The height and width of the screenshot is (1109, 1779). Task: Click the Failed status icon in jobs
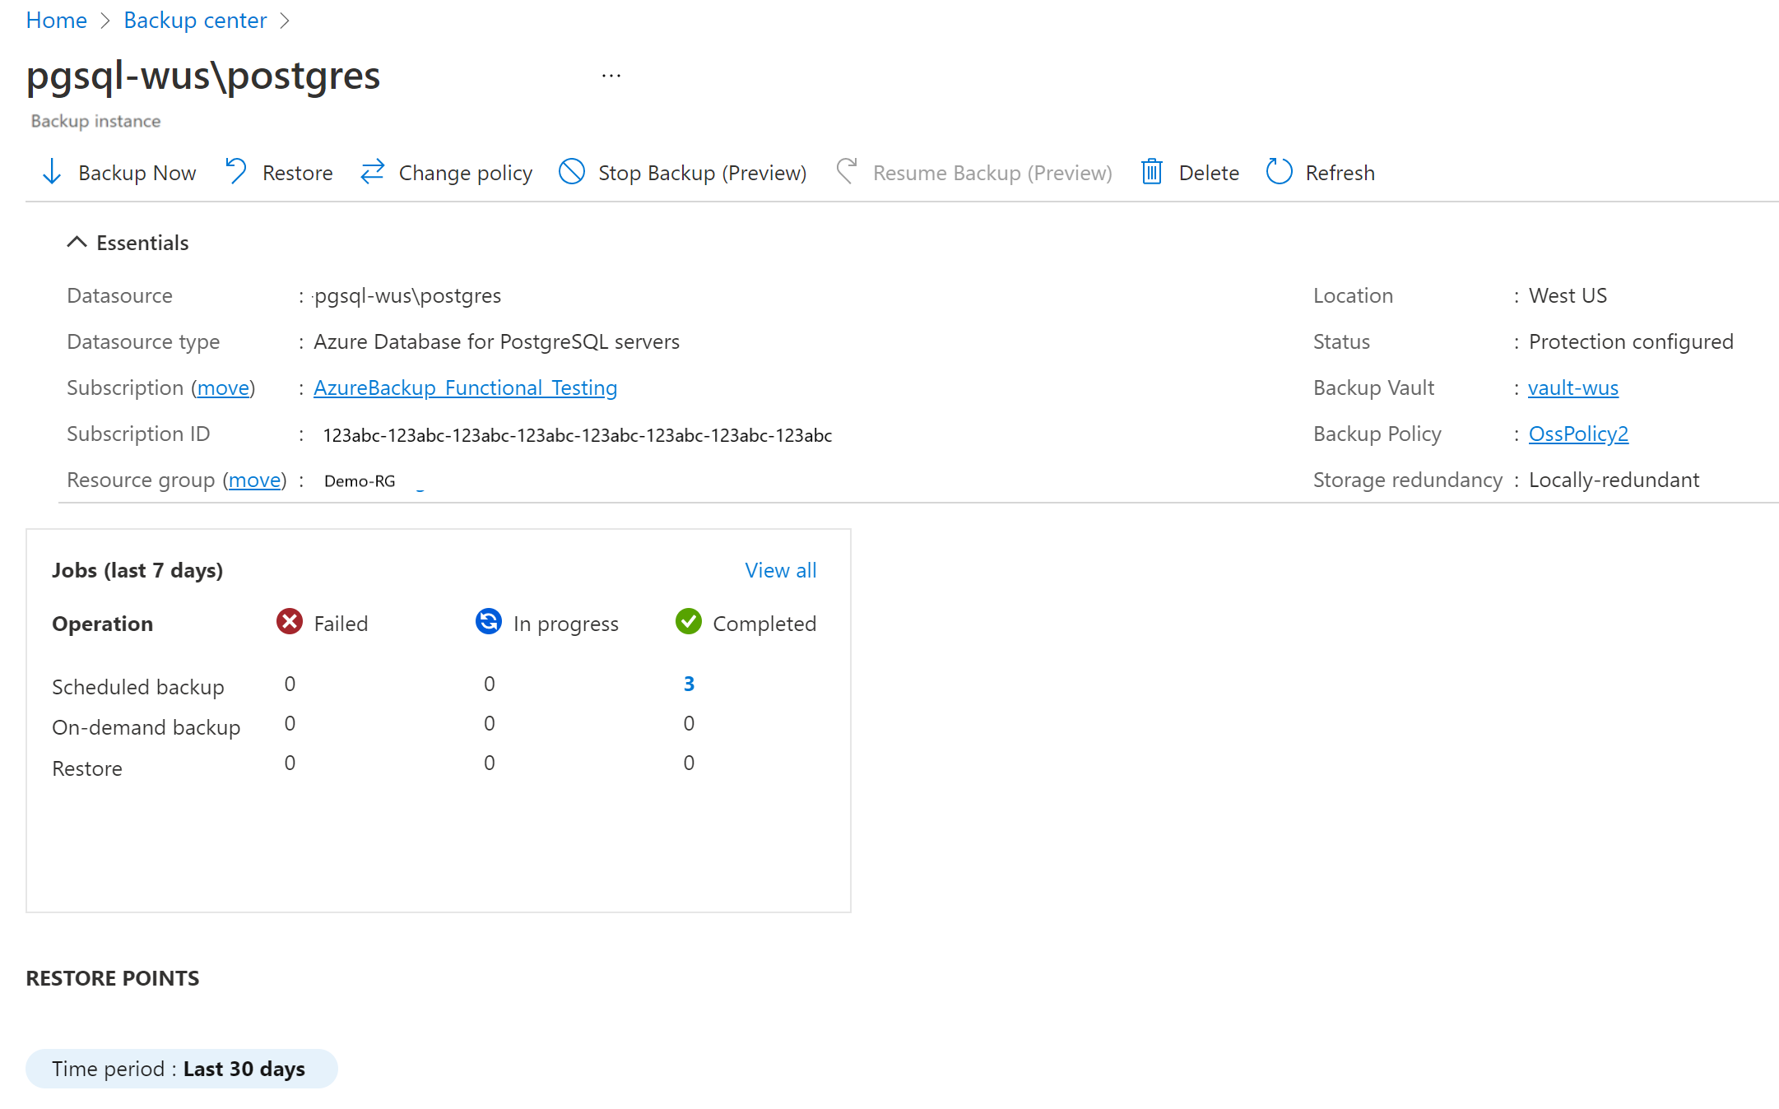(289, 622)
